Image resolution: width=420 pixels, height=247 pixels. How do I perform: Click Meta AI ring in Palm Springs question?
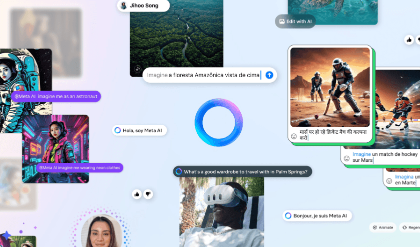click(x=179, y=172)
